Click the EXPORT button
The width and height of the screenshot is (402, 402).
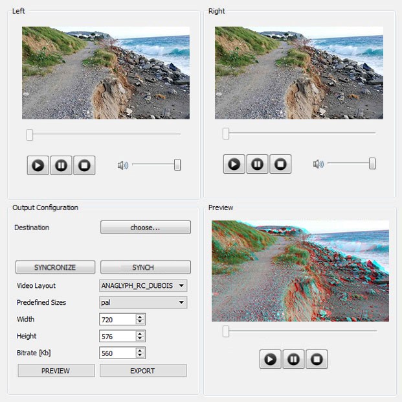click(143, 371)
